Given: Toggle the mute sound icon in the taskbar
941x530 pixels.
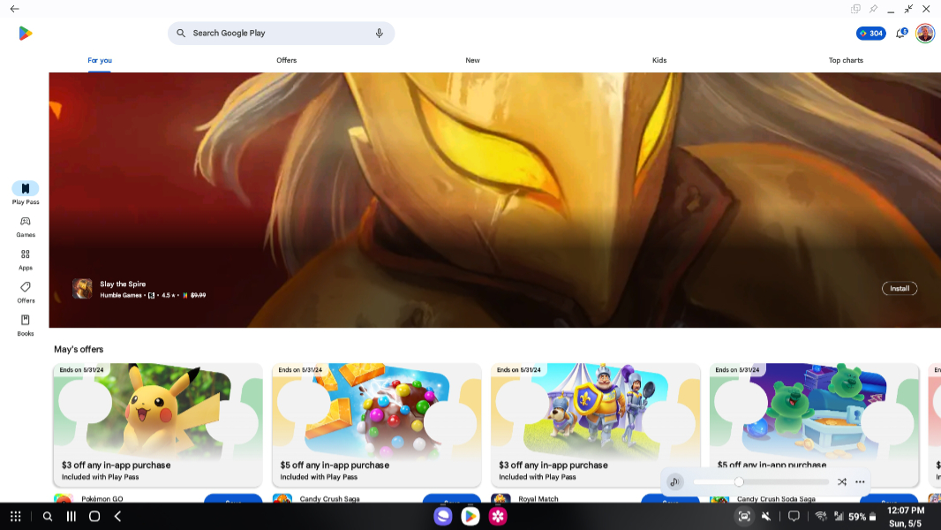Looking at the screenshot, I should pyautogui.click(x=765, y=516).
